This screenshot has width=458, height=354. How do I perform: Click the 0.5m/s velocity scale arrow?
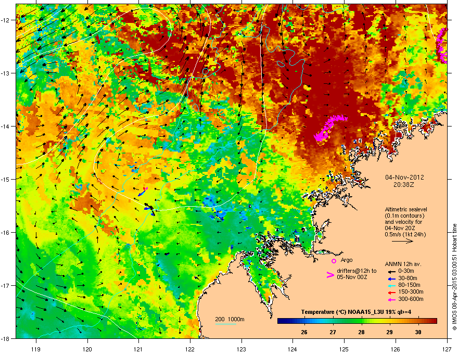click(x=402, y=241)
